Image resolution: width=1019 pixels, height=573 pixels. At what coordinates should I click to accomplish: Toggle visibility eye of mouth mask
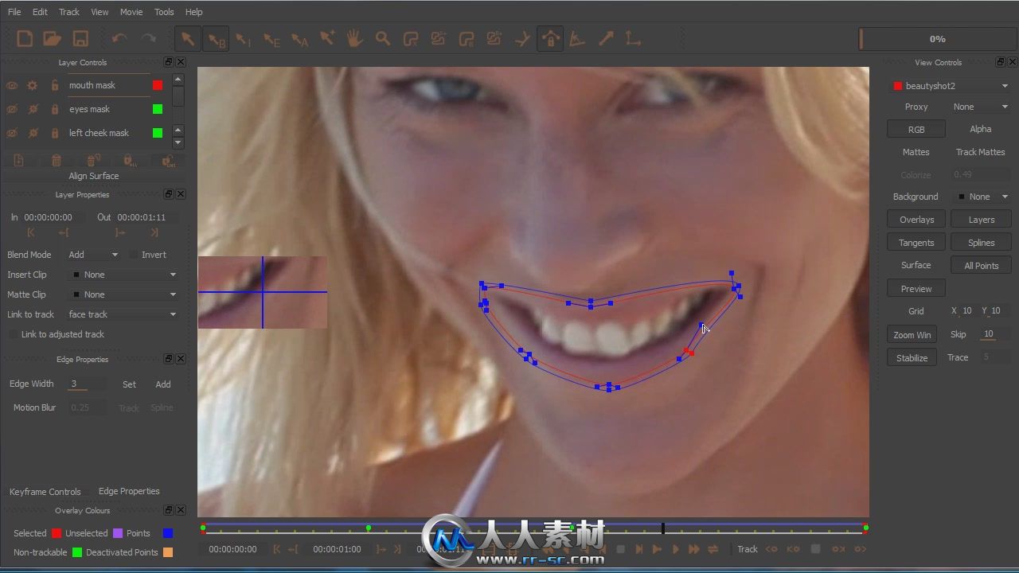pyautogui.click(x=12, y=85)
